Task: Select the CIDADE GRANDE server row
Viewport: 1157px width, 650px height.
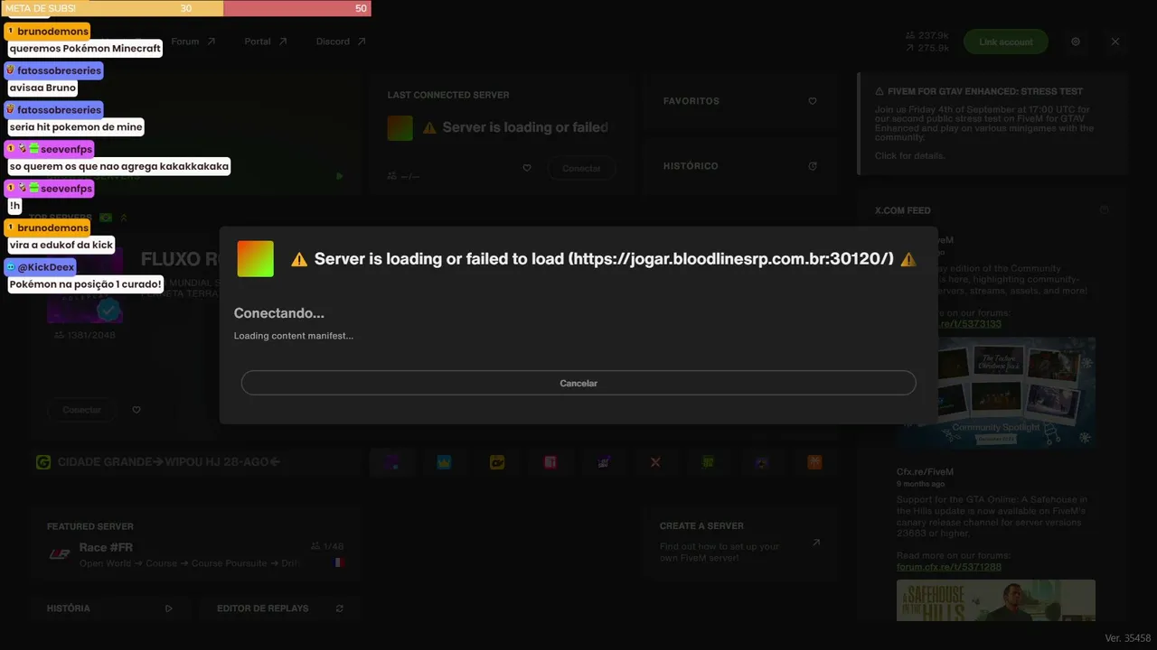Action: pyautogui.click(x=194, y=462)
